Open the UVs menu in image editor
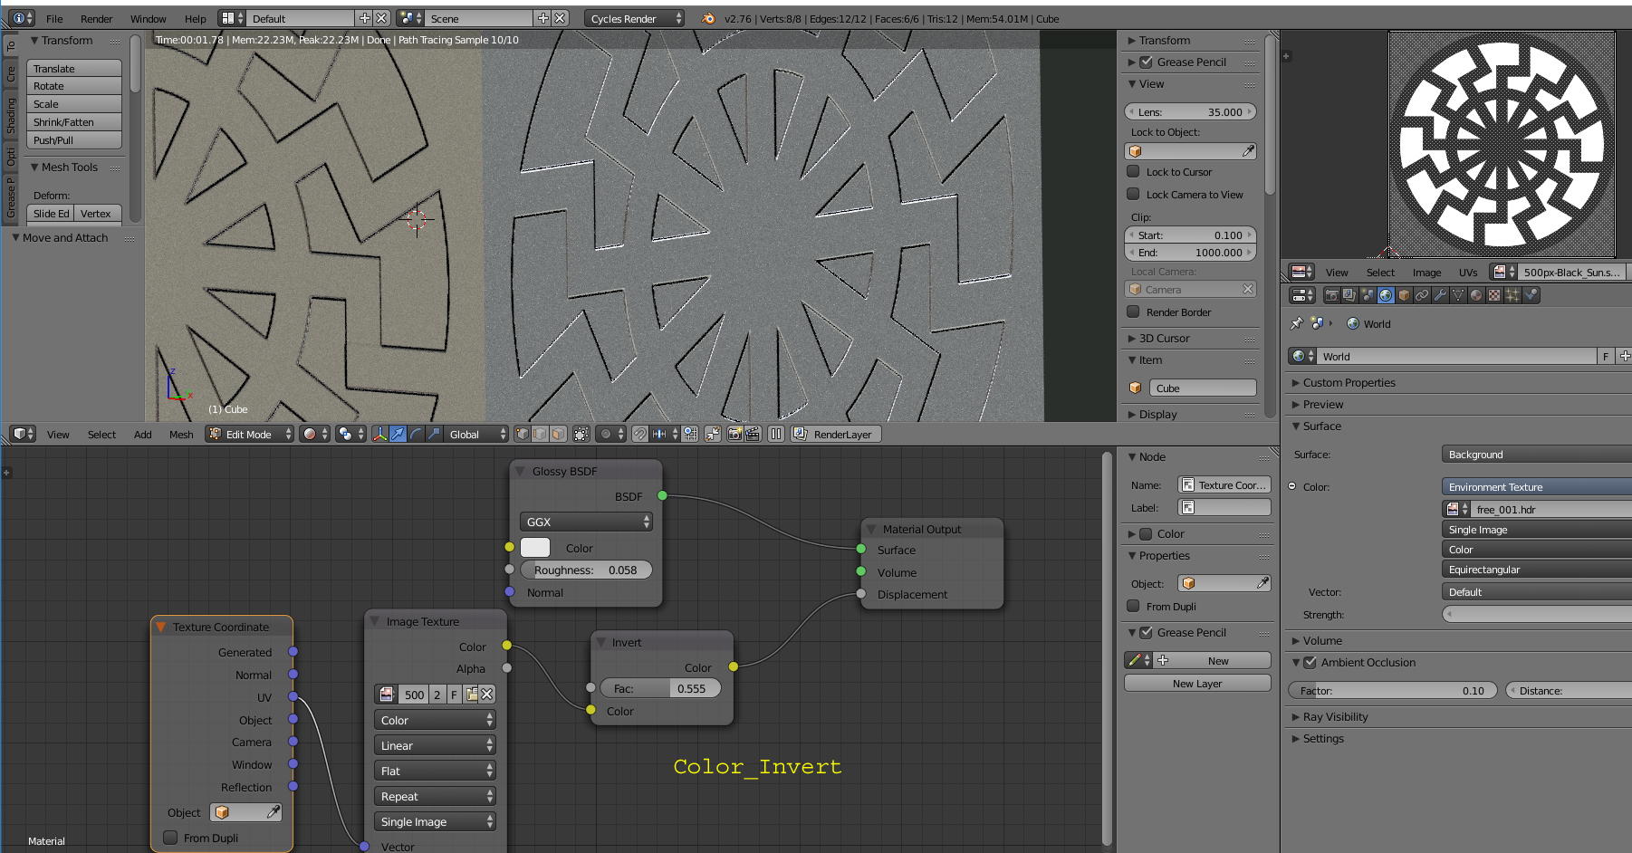Screen dimensions: 1632x853 click(x=1468, y=273)
